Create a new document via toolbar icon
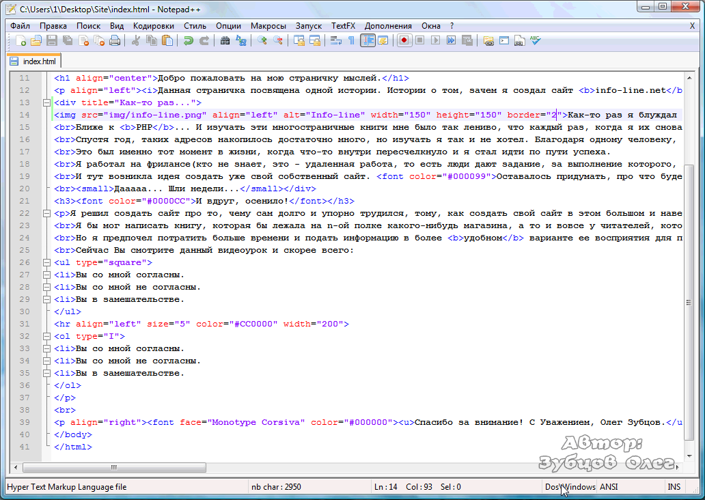Screen dimensions: 705x500 click(x=21, y=41)
